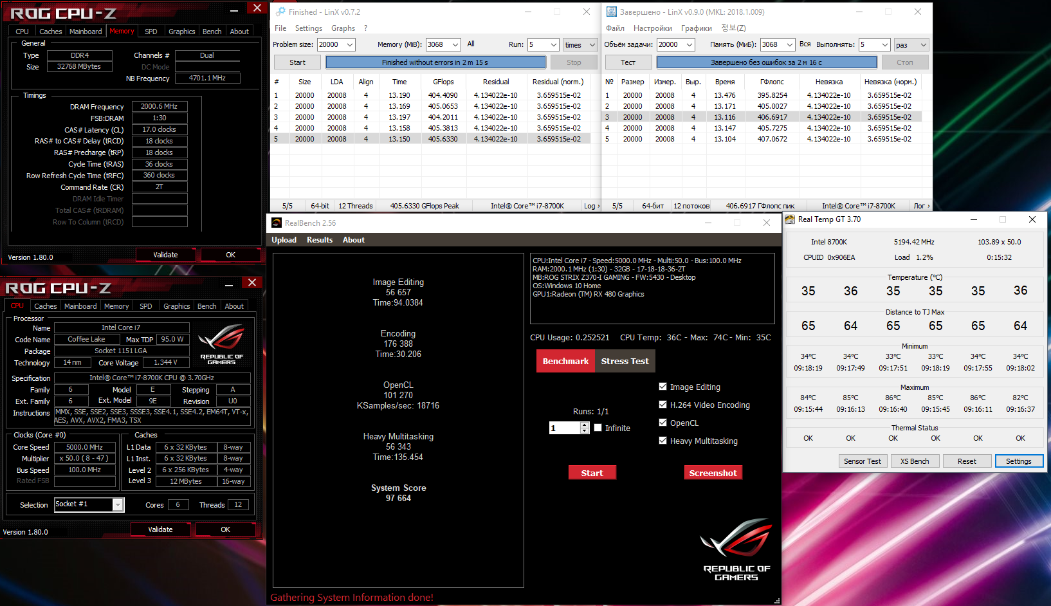
Task: Click Sensor Test in Real Temp
Action: 863,461
